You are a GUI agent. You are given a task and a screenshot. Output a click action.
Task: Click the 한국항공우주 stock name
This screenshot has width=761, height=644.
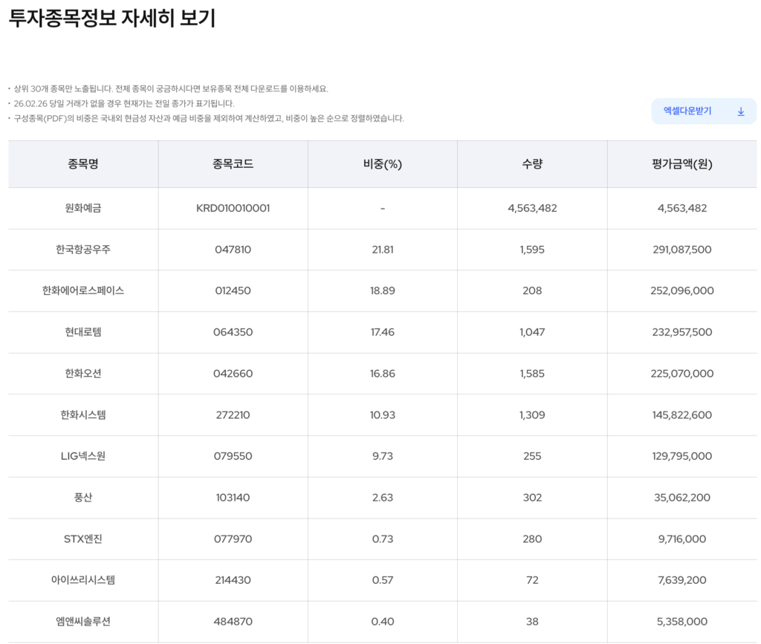pyautogui.click(x=83, y=250)
